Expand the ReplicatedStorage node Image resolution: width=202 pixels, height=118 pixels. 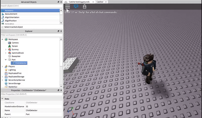tap(2, 77)
